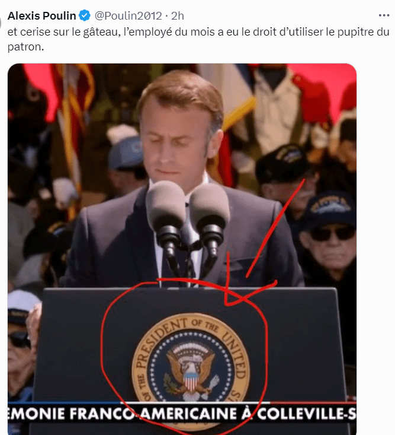395x435 pixels.
Task: Click the word "patron." in the tweet
Action: click(x=25, y=47)
